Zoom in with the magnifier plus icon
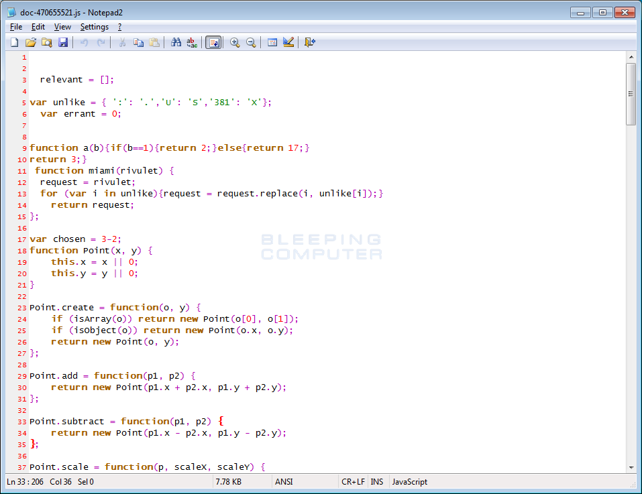The height and width of the screenshot is (494, 642). coord(235,42)
